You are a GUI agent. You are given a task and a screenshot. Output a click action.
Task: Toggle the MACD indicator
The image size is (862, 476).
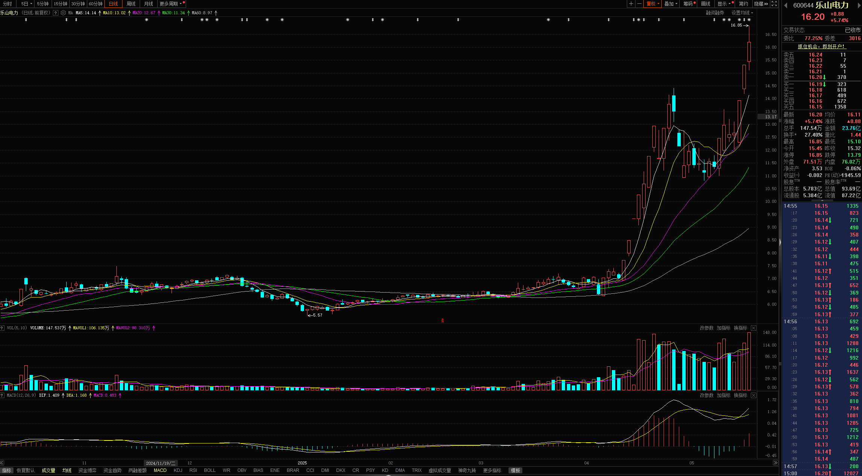[x=160, y=470]
